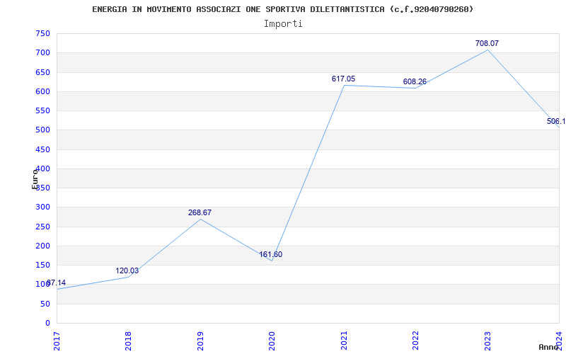
Task: Click the data label 708.07
Action: [x=487, y=43]
